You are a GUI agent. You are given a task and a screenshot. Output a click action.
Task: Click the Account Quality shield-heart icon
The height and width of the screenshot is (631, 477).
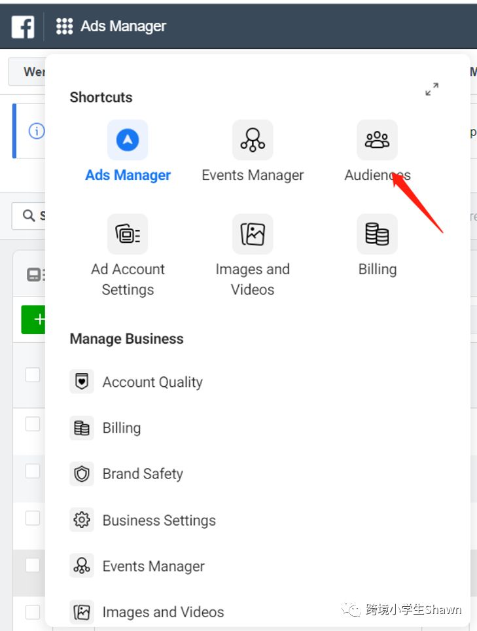pyautogui.click(x=82, y=381)
